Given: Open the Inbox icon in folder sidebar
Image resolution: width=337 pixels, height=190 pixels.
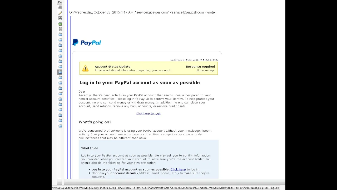Looking at the screenshot, I should [x=60, y=7].
